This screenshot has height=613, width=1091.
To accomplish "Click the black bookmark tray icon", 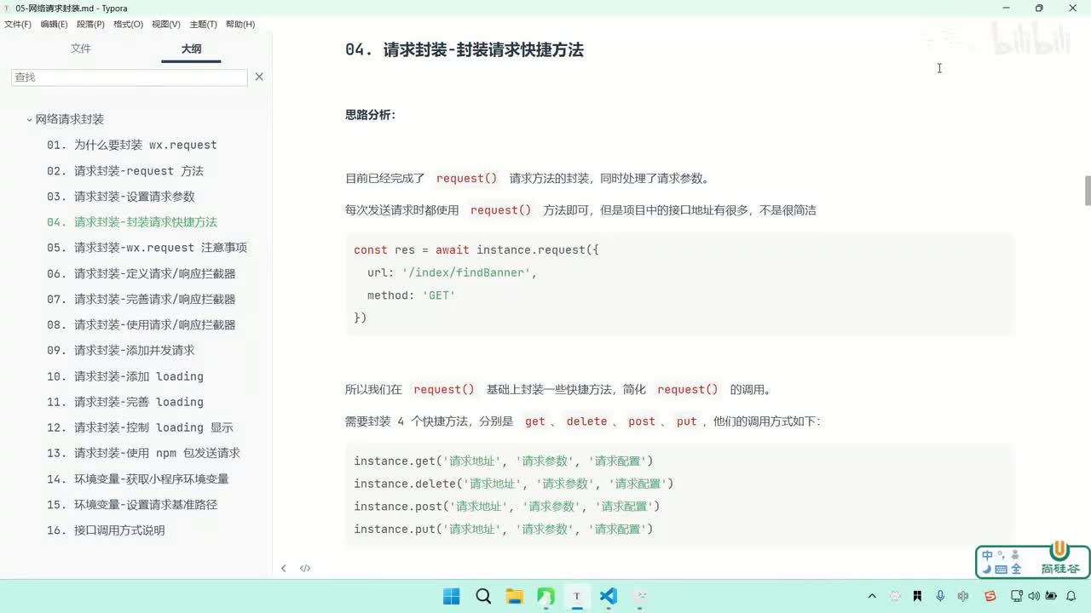I will tap(917, 596).
